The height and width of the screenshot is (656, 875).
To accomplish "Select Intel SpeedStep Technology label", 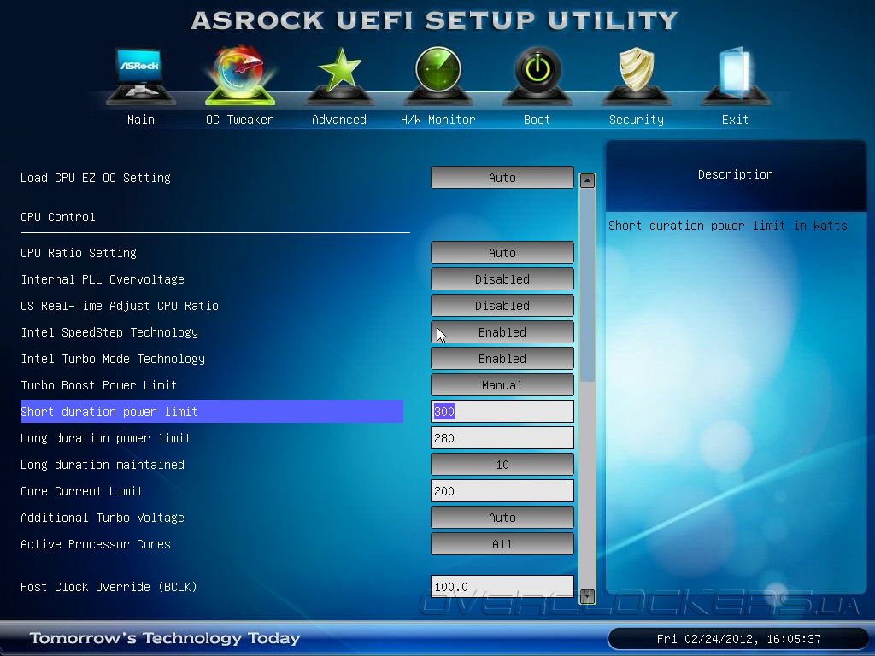I will (109, 332).
